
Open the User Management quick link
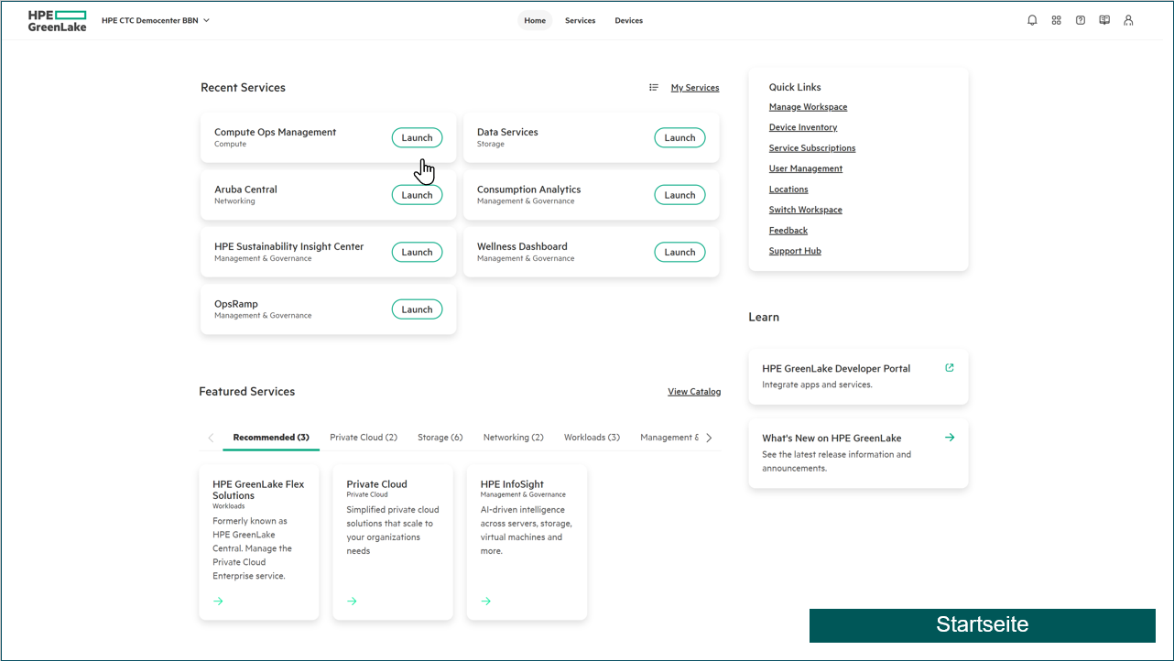click(806, 168)
